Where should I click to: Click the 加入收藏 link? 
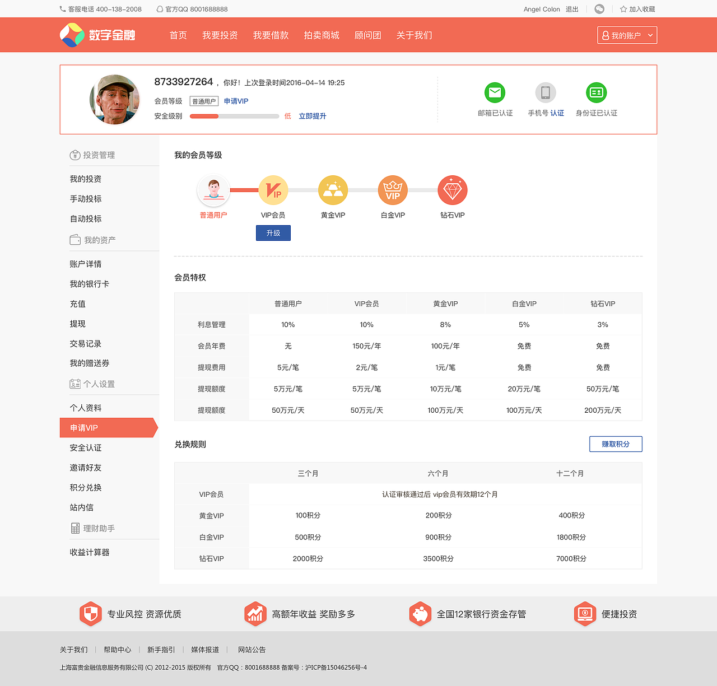[642, 9]
